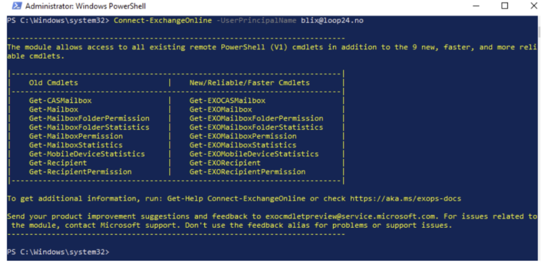The image size is (550, 265).
Task: Click the https://aka.ms/exops-docs link
Action: (405, 198)
